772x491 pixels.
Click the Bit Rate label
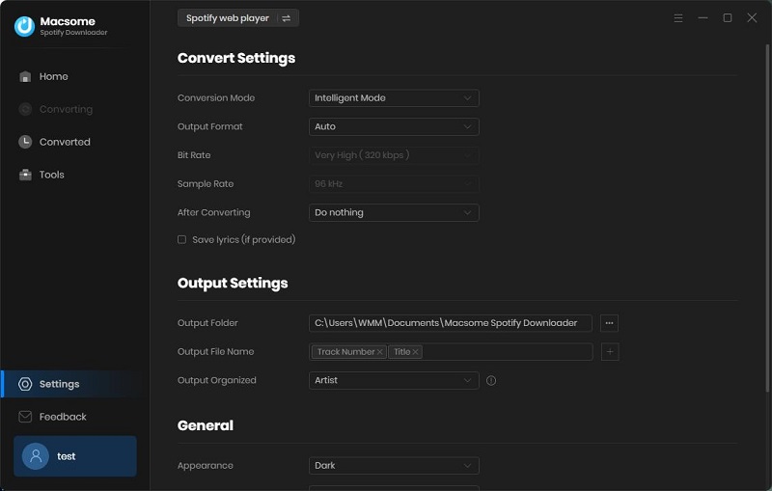point(194,155)
